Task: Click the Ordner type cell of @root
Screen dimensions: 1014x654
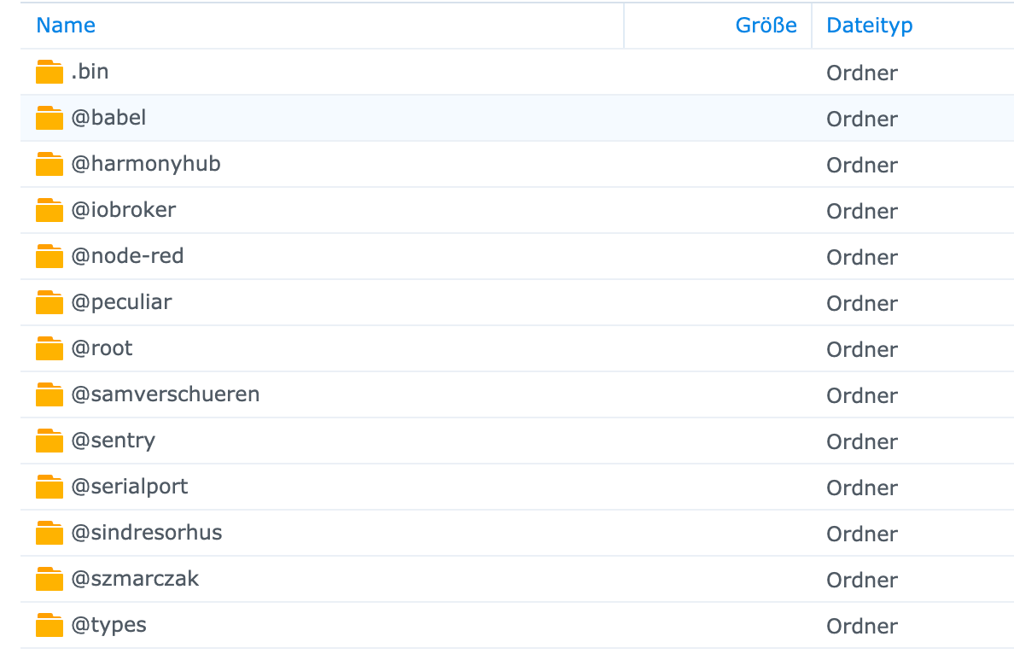Action: (x=862, y=349)
